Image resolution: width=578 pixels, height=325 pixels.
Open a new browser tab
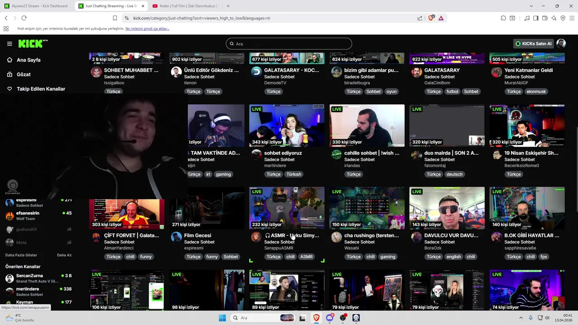coord(228,6)
